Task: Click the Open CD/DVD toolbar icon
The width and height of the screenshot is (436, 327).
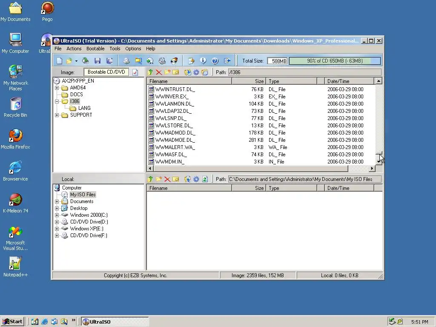Action: click(x=85, y=60)
